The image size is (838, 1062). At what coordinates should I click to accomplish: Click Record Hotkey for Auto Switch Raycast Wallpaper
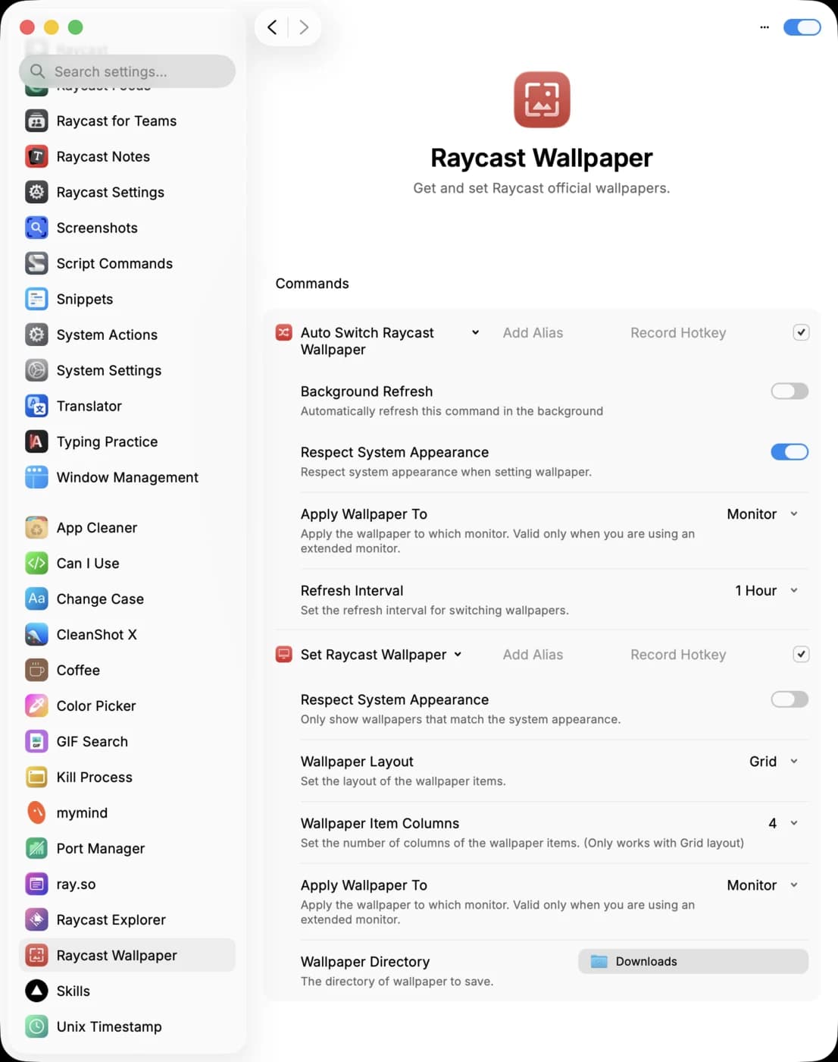(x=678, y=332)
